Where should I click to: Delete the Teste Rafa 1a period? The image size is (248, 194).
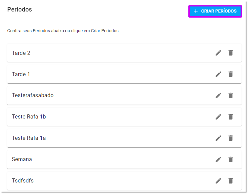click(231, 138)
